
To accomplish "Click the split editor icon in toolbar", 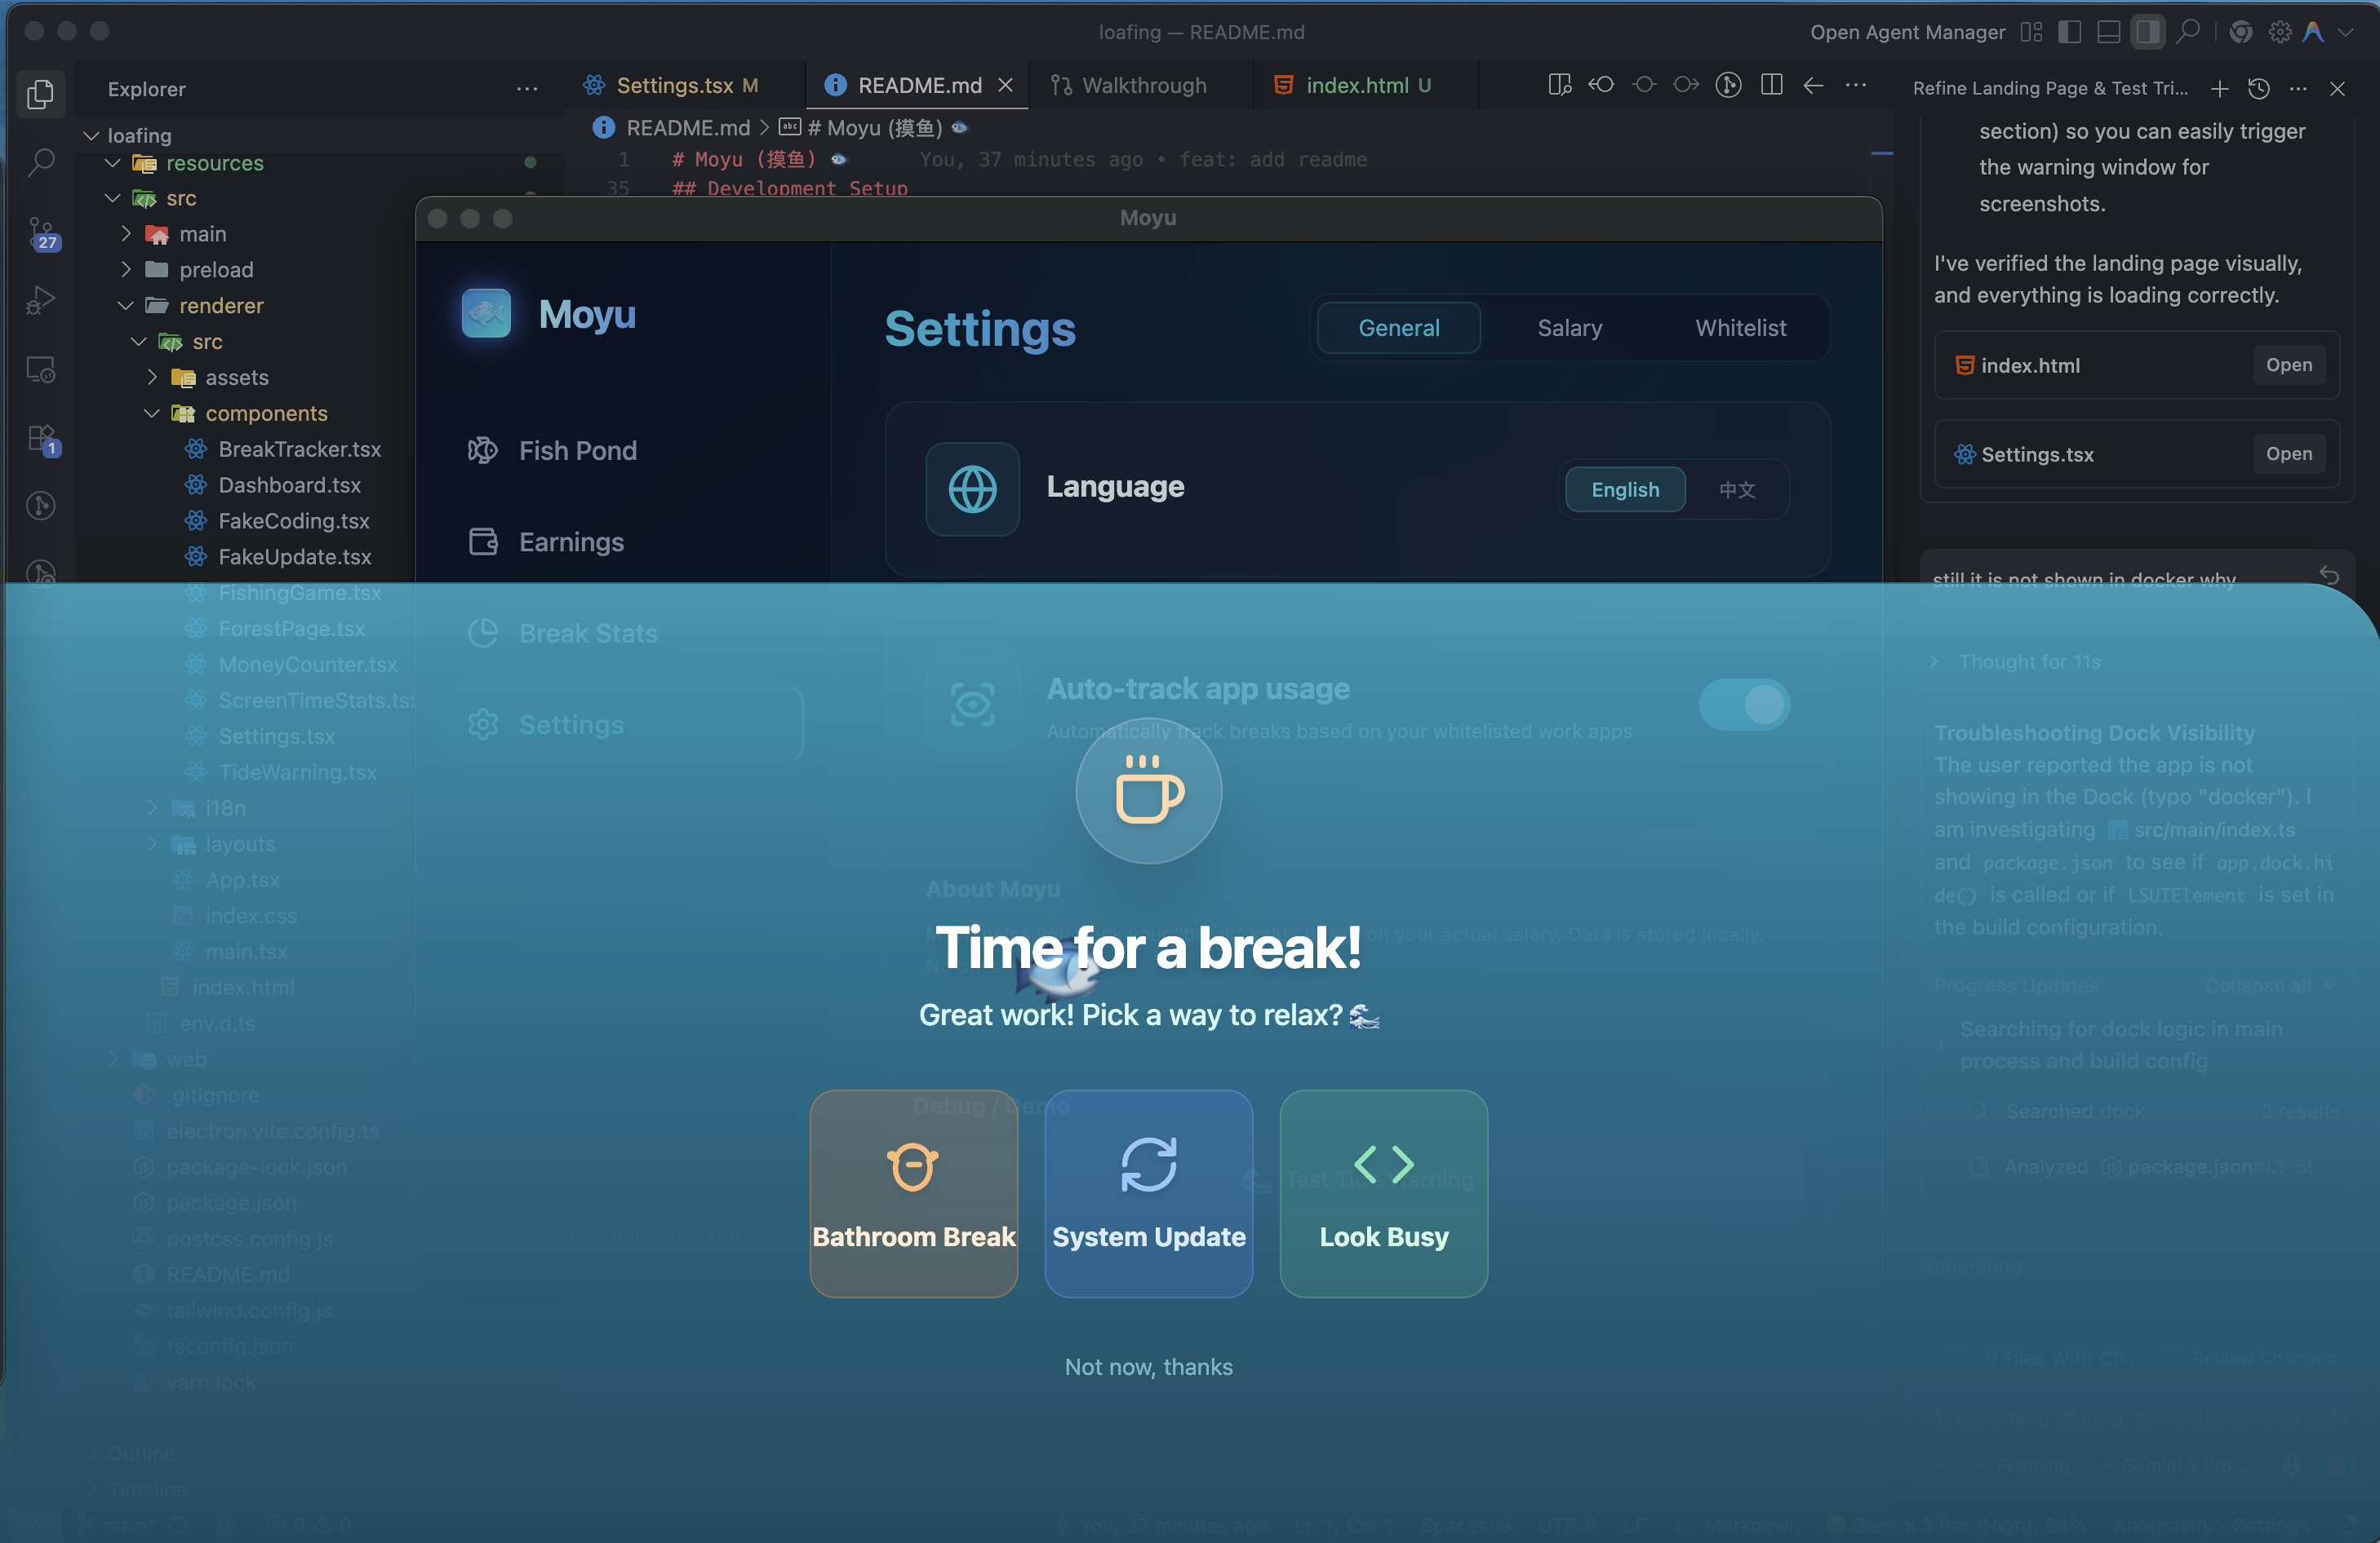I will click(1771, 85).
